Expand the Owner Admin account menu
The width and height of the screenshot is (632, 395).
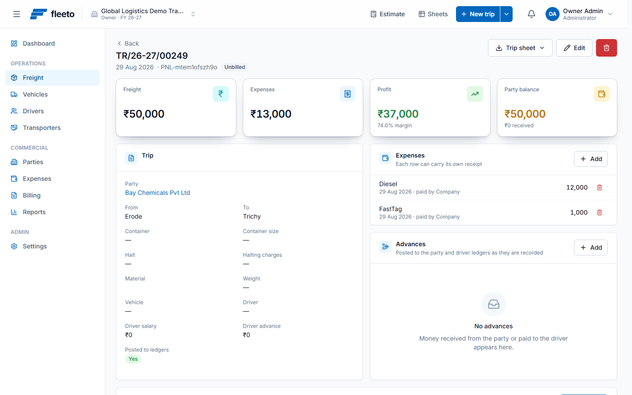(x=610, y=14)
